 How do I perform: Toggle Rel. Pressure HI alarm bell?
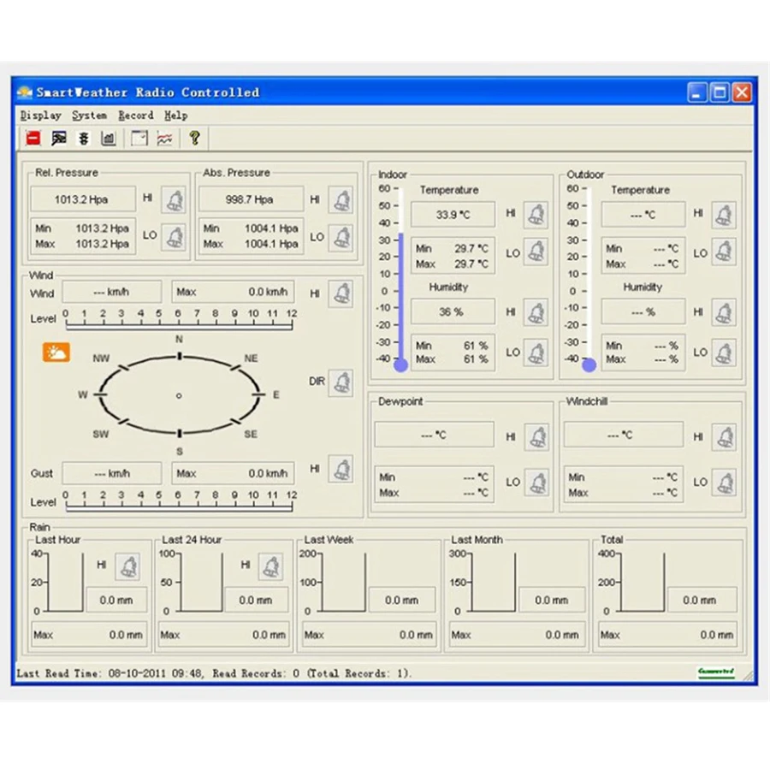174,200
